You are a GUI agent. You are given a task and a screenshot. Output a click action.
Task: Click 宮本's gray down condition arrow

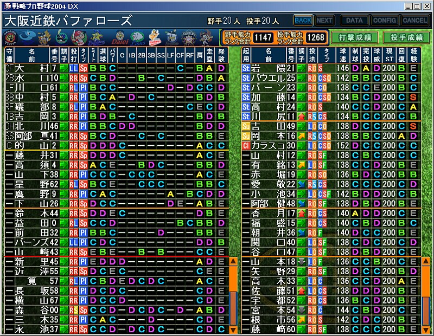[x=302, y=310]
